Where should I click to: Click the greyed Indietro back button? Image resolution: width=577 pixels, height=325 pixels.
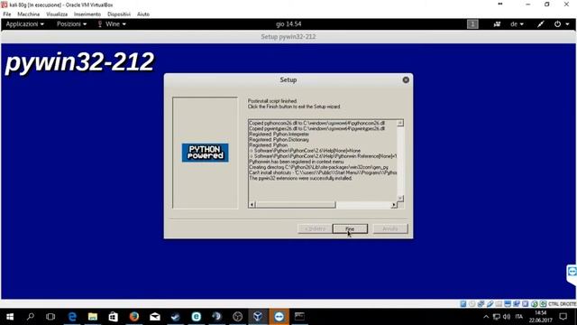315,228
